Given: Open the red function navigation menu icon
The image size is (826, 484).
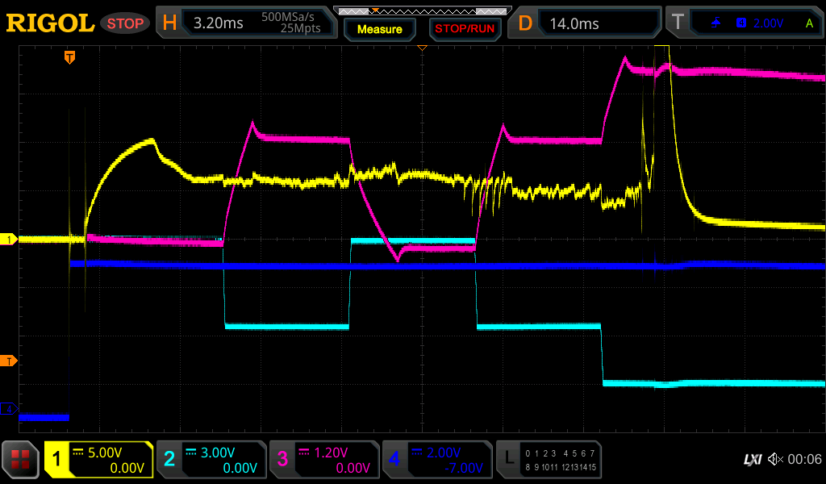Looking at the screenshot, I should click(21, 460).
